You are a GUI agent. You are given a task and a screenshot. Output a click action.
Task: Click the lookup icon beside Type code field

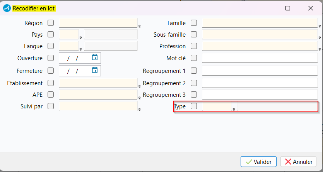[x=234, y=110]
